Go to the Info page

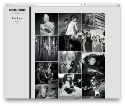[x=17, y=21]
